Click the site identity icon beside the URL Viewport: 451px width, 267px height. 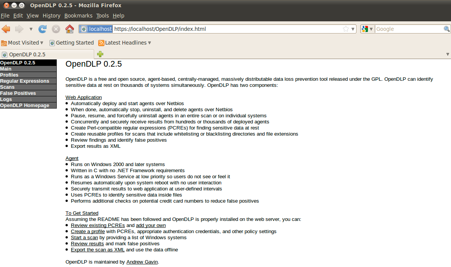pyautogui.click(x=83, y=29)
